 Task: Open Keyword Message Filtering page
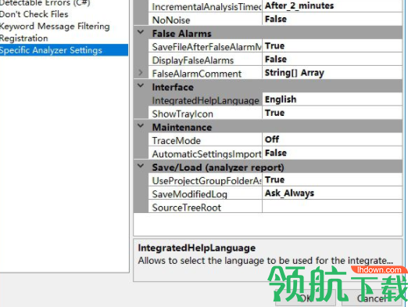pyautogui.click(x=55, y=26)
